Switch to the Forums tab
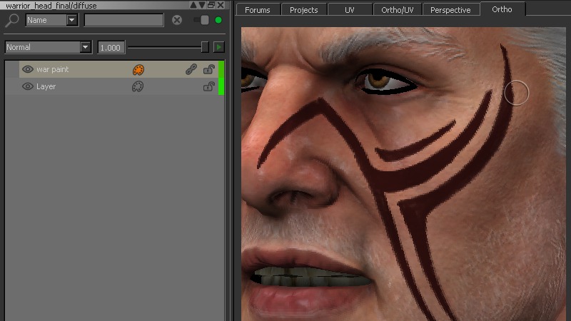 click(x=258, y=10)
